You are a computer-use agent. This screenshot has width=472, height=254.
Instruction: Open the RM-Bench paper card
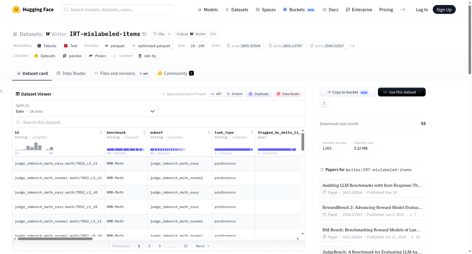coord(373,233)
